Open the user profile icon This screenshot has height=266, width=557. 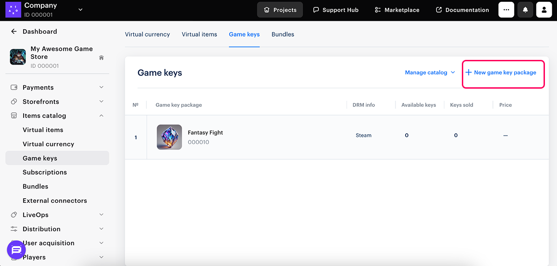click(x=544, y=10)
